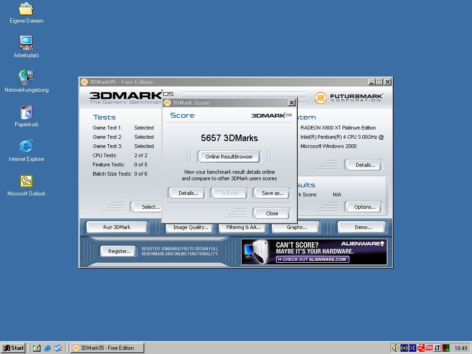This screenshot has width=472, height=354.
Task: Click the Futuremark Corporation logo
Action: (x=349, y=98)
